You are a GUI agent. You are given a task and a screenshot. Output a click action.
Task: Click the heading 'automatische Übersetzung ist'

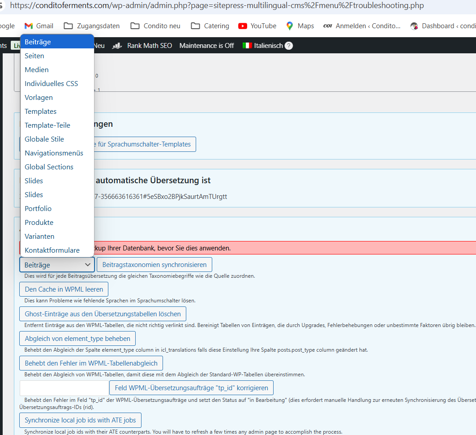pos(153,181)
